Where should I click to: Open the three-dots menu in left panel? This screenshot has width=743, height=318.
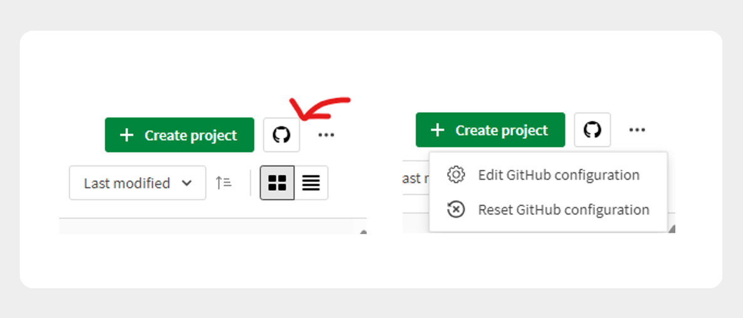click(x=326, y=135)
